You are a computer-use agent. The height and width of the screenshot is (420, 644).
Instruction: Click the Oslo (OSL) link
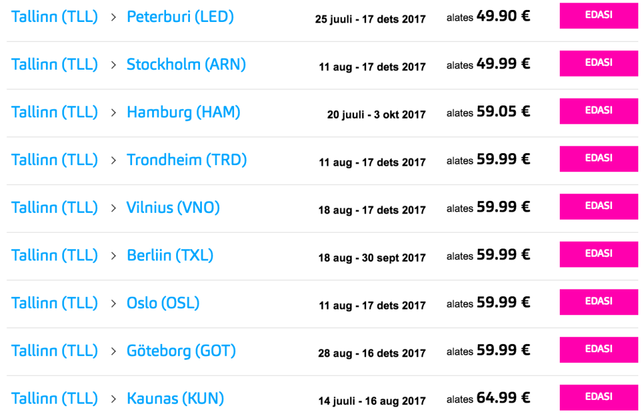pos(163,303)
